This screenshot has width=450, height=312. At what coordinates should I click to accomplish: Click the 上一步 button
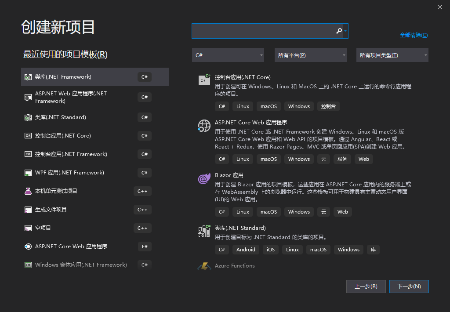(x=366, y=287)
